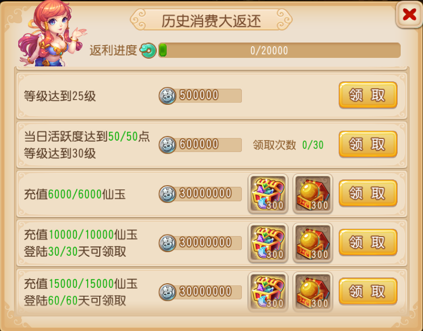Claim the 6000 仙玉 recharge reward
This screenshot has height=331, width=423.
click(368, 193)
